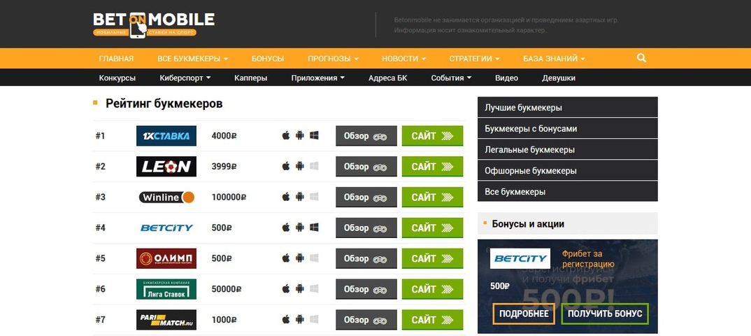Click Apple icon in Winline row

coord(286,197)
